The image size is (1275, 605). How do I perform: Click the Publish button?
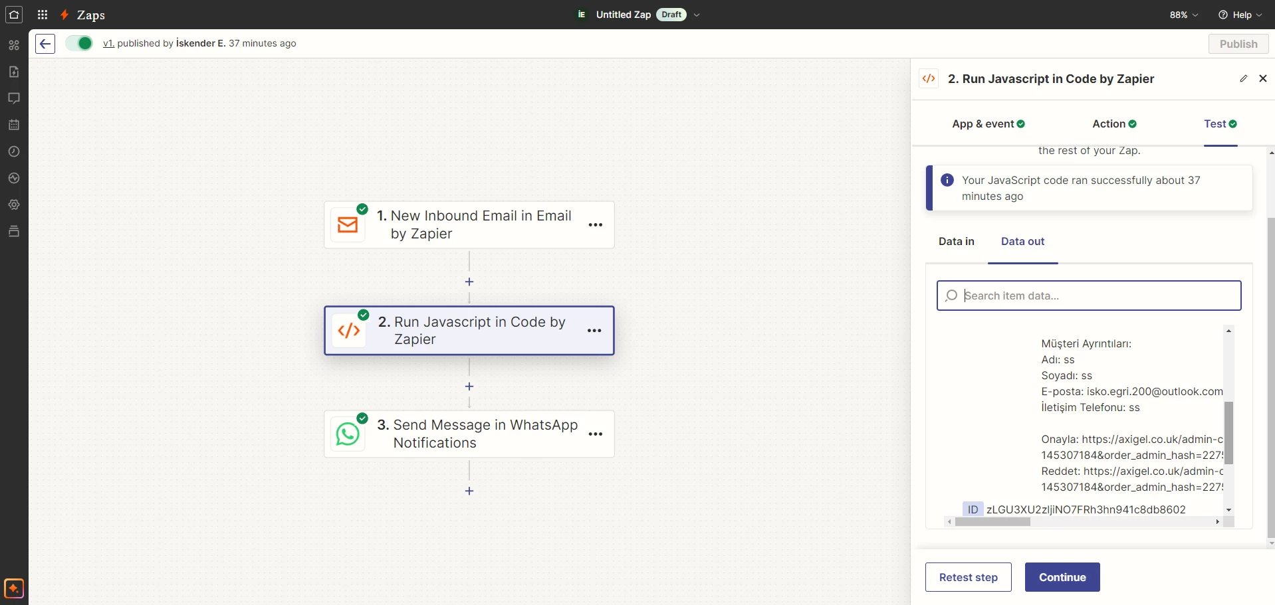click(x=1238, y=44)
